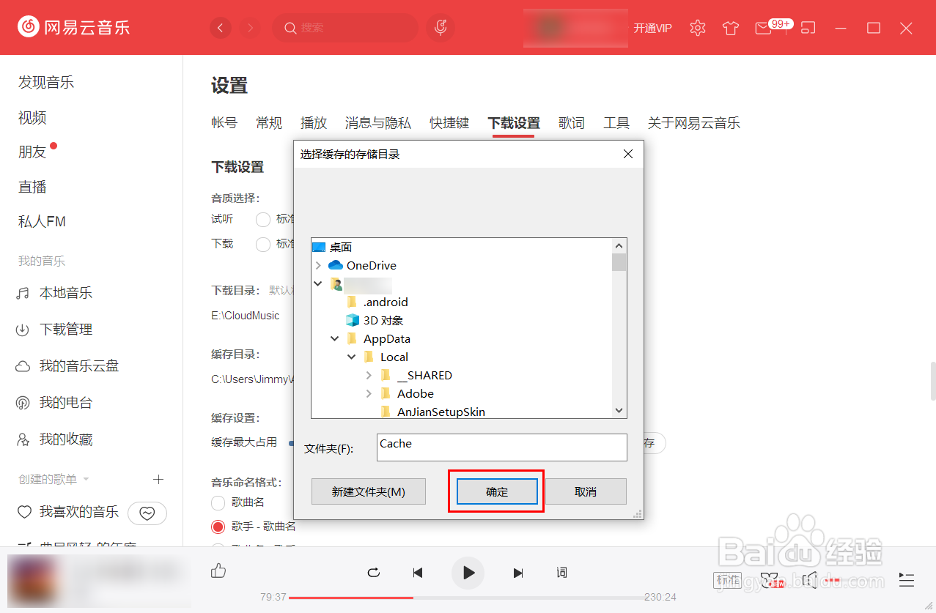Select the AnJianSetupSkin folder

[441, 412]
